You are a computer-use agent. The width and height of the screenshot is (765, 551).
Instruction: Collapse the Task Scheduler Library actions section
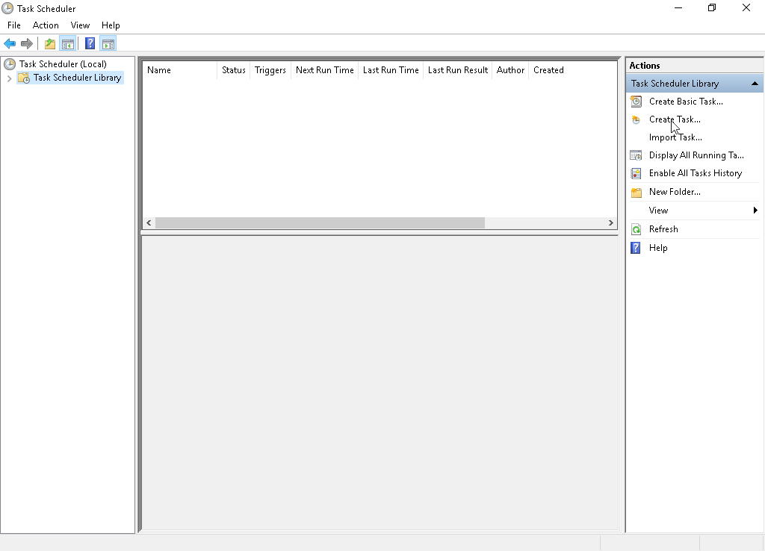755,84
